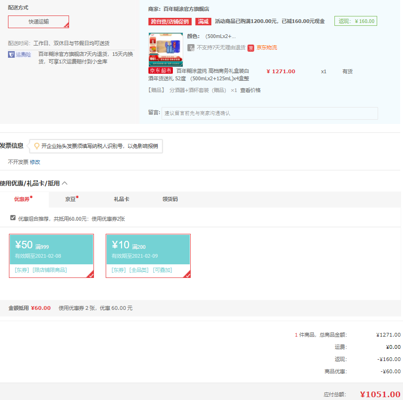Click the 京东物流 link
Image resolution: width=403 pixels, height=400 pixels.
pos(267,47)
